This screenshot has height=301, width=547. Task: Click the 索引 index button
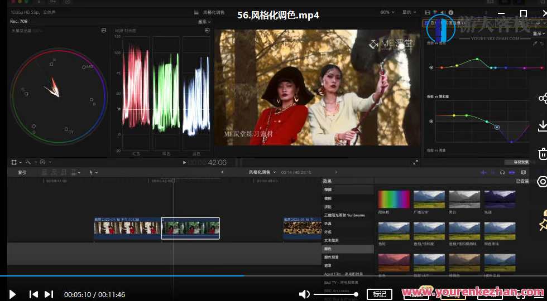click(x=22, y=172)
